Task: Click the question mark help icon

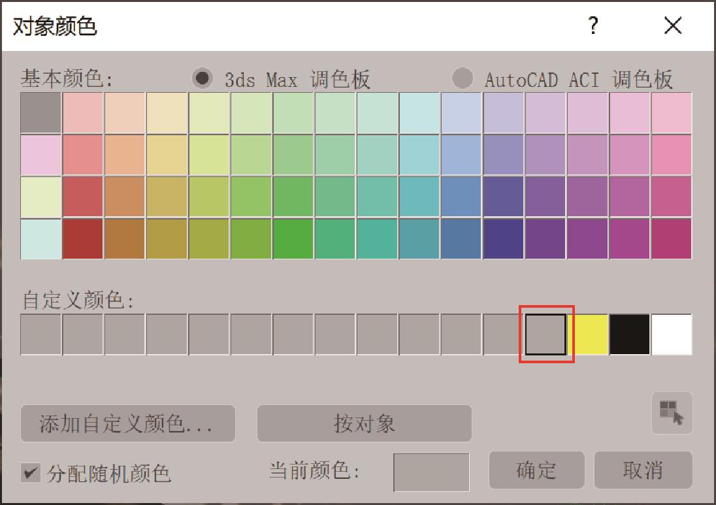Action: tap(593, 26)
